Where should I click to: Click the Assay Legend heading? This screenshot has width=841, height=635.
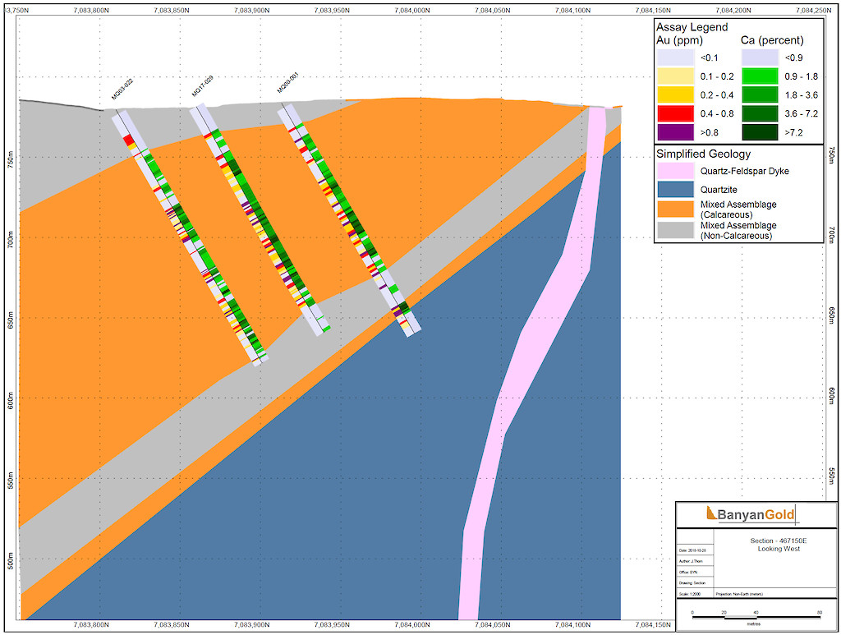pyautogui.click(x=692, y=27)
